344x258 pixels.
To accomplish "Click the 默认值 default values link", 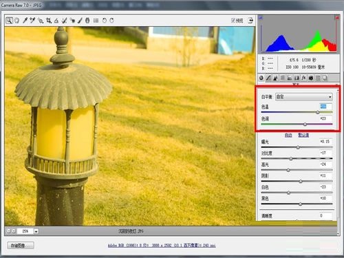I will pyautogui.click(x=303, y=135).
